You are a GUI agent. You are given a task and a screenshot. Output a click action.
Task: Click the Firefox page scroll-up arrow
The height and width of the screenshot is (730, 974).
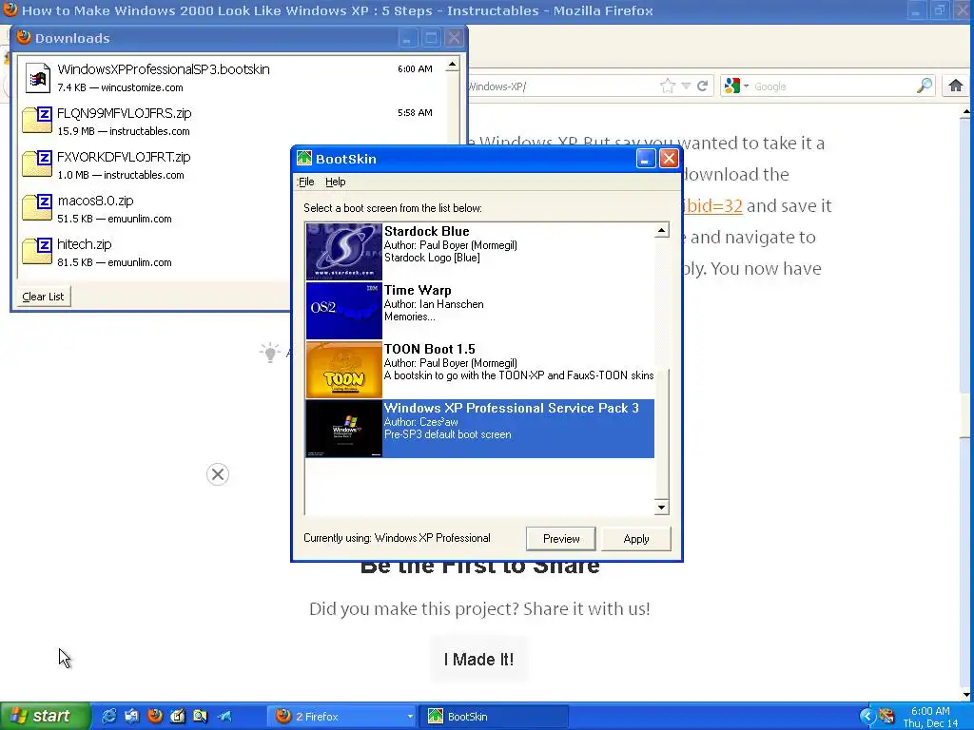tap(966, 112)
